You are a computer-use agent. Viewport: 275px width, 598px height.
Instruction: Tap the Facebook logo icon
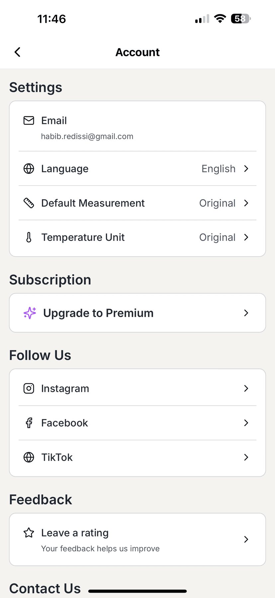tap(29, 423)
